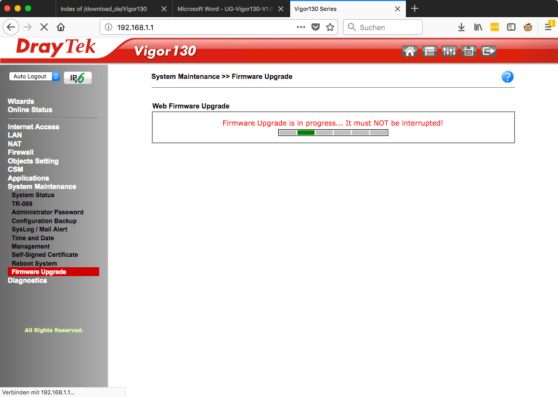
Task: Open the LAN menu
Action: [15, 135]
